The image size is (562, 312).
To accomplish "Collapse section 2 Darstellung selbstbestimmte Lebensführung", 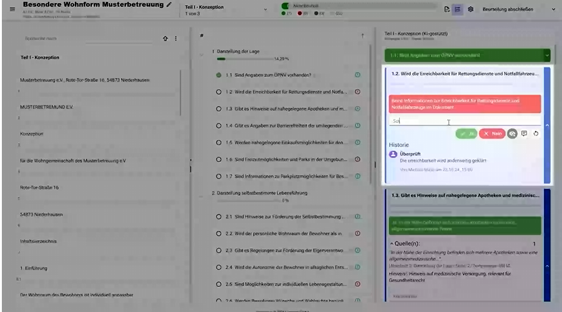I will click(201, 197).
